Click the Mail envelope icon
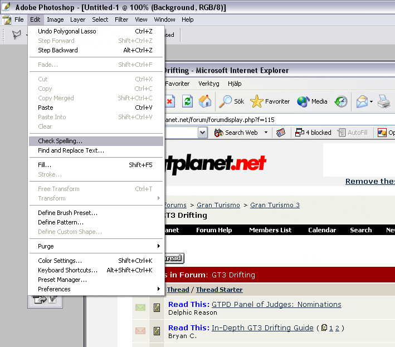395x347 pixels. pyautogui.click(x=362, y=101)
